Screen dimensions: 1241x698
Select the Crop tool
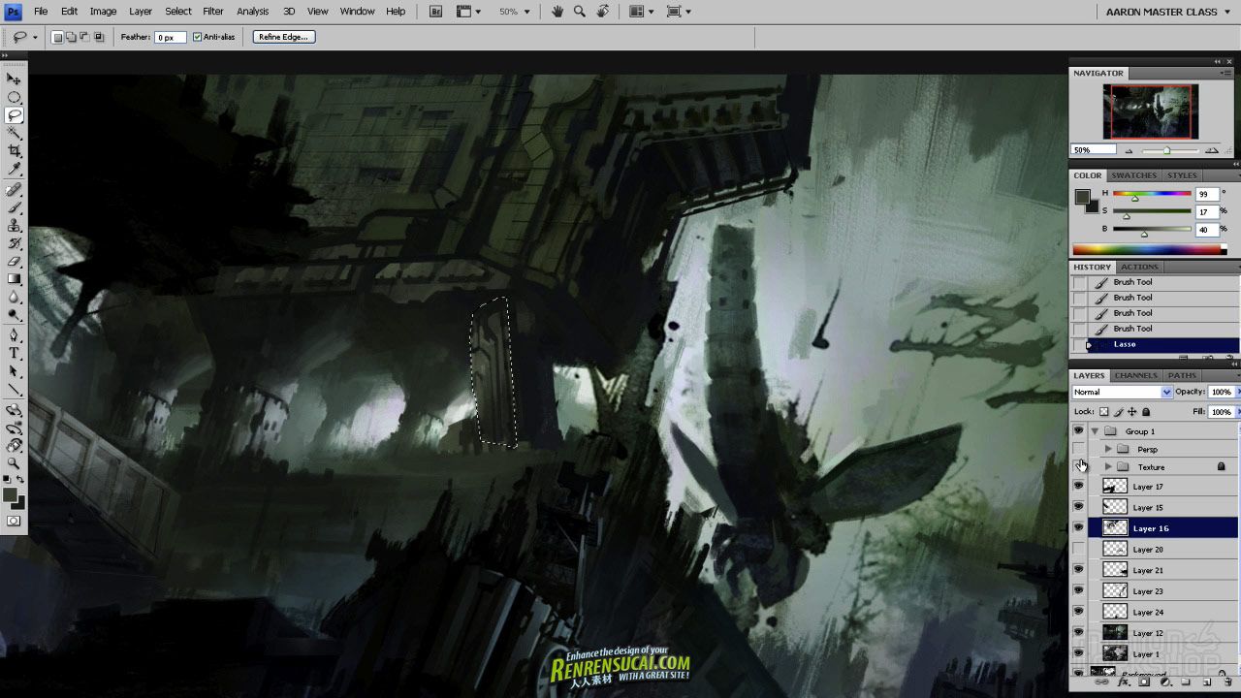pos(14,151)
